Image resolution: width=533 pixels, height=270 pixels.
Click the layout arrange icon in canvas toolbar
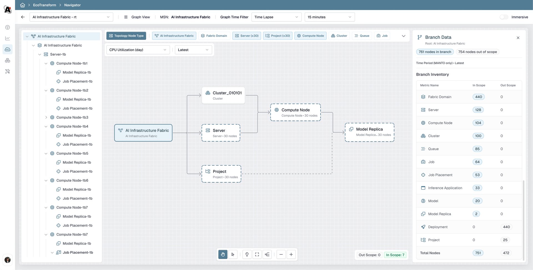point(267,255)
